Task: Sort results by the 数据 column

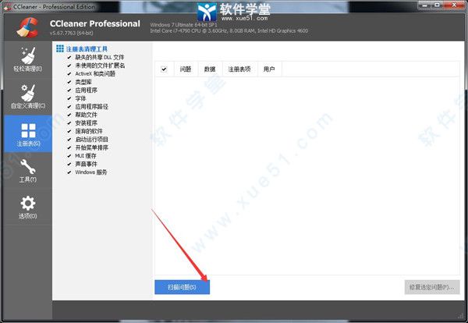Action: pyautogui.click(x=210, y=69)
